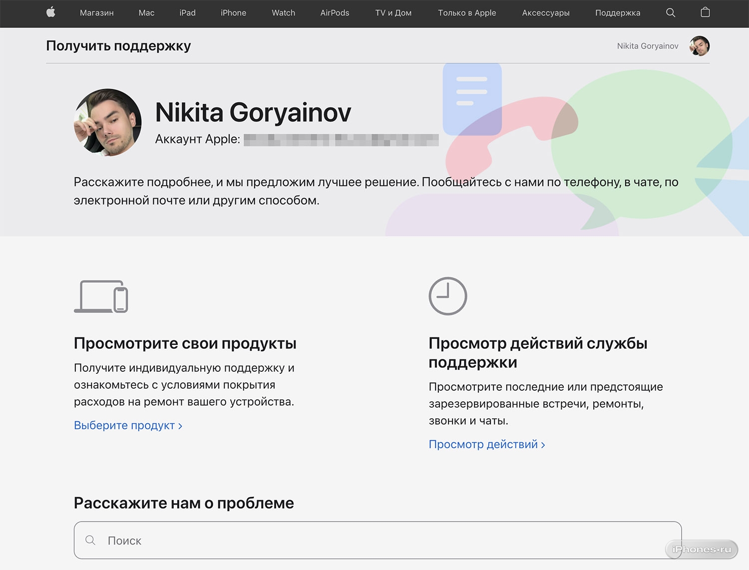Screen dimensions: 749x570
Task: Open the Поддержка menu item
Action: (x=618, y=13)
